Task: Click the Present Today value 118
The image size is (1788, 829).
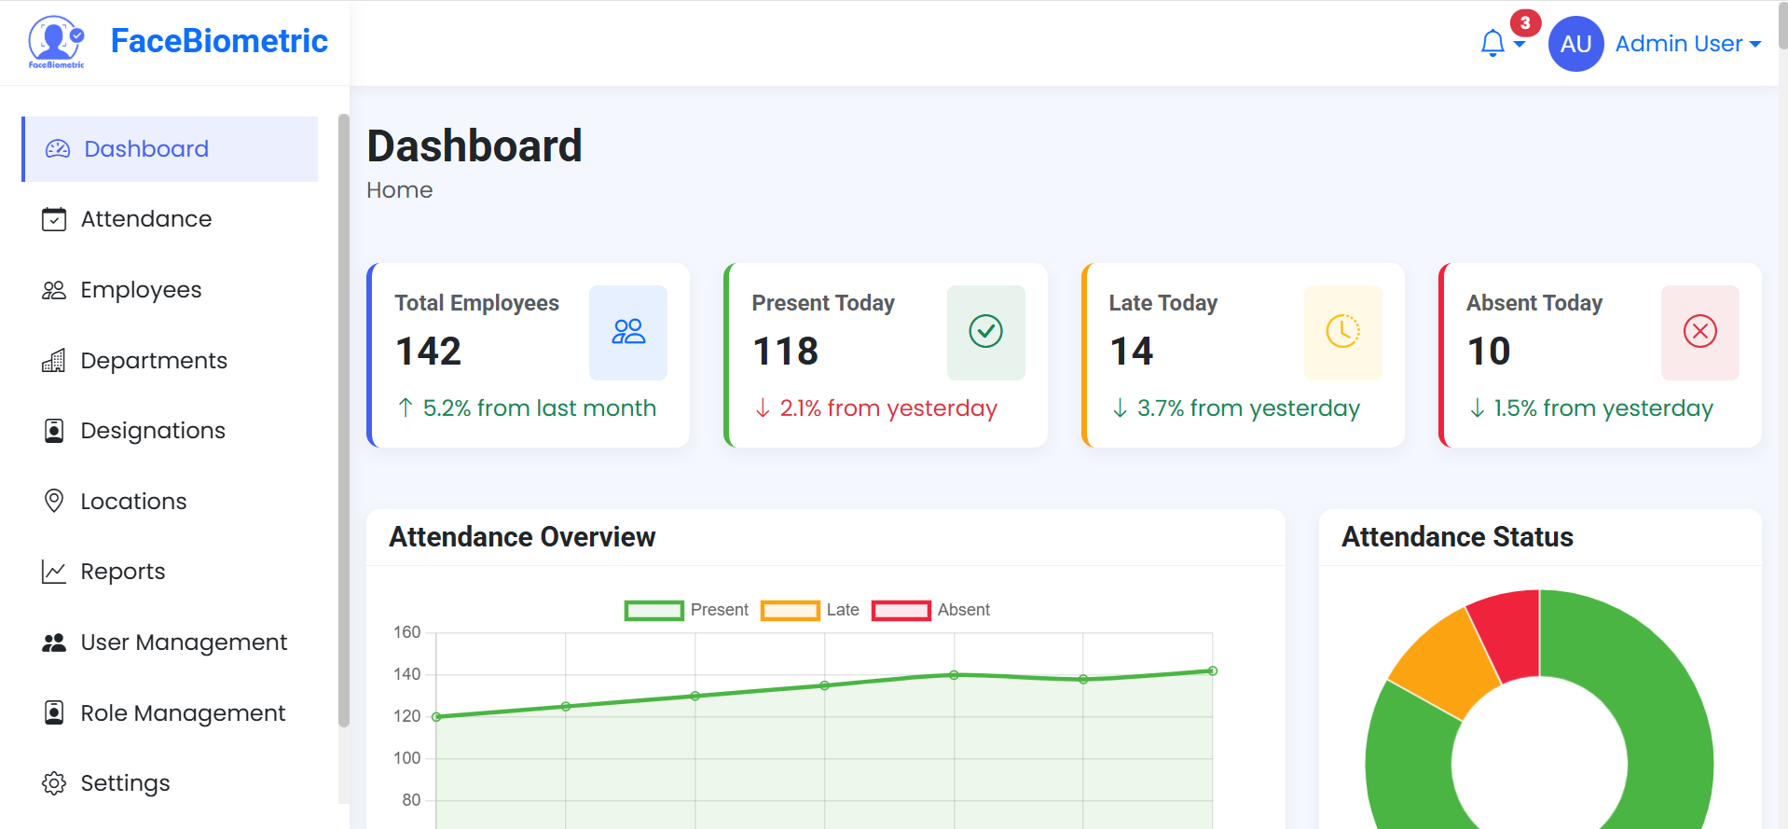Action: [x=786, y=352]
